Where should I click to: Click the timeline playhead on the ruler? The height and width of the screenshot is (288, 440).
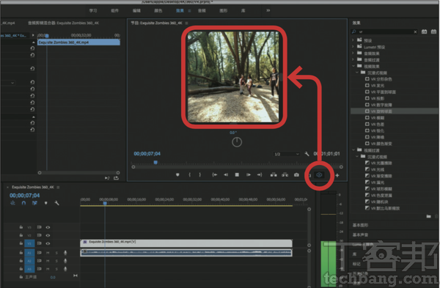[x=105, y=203]
